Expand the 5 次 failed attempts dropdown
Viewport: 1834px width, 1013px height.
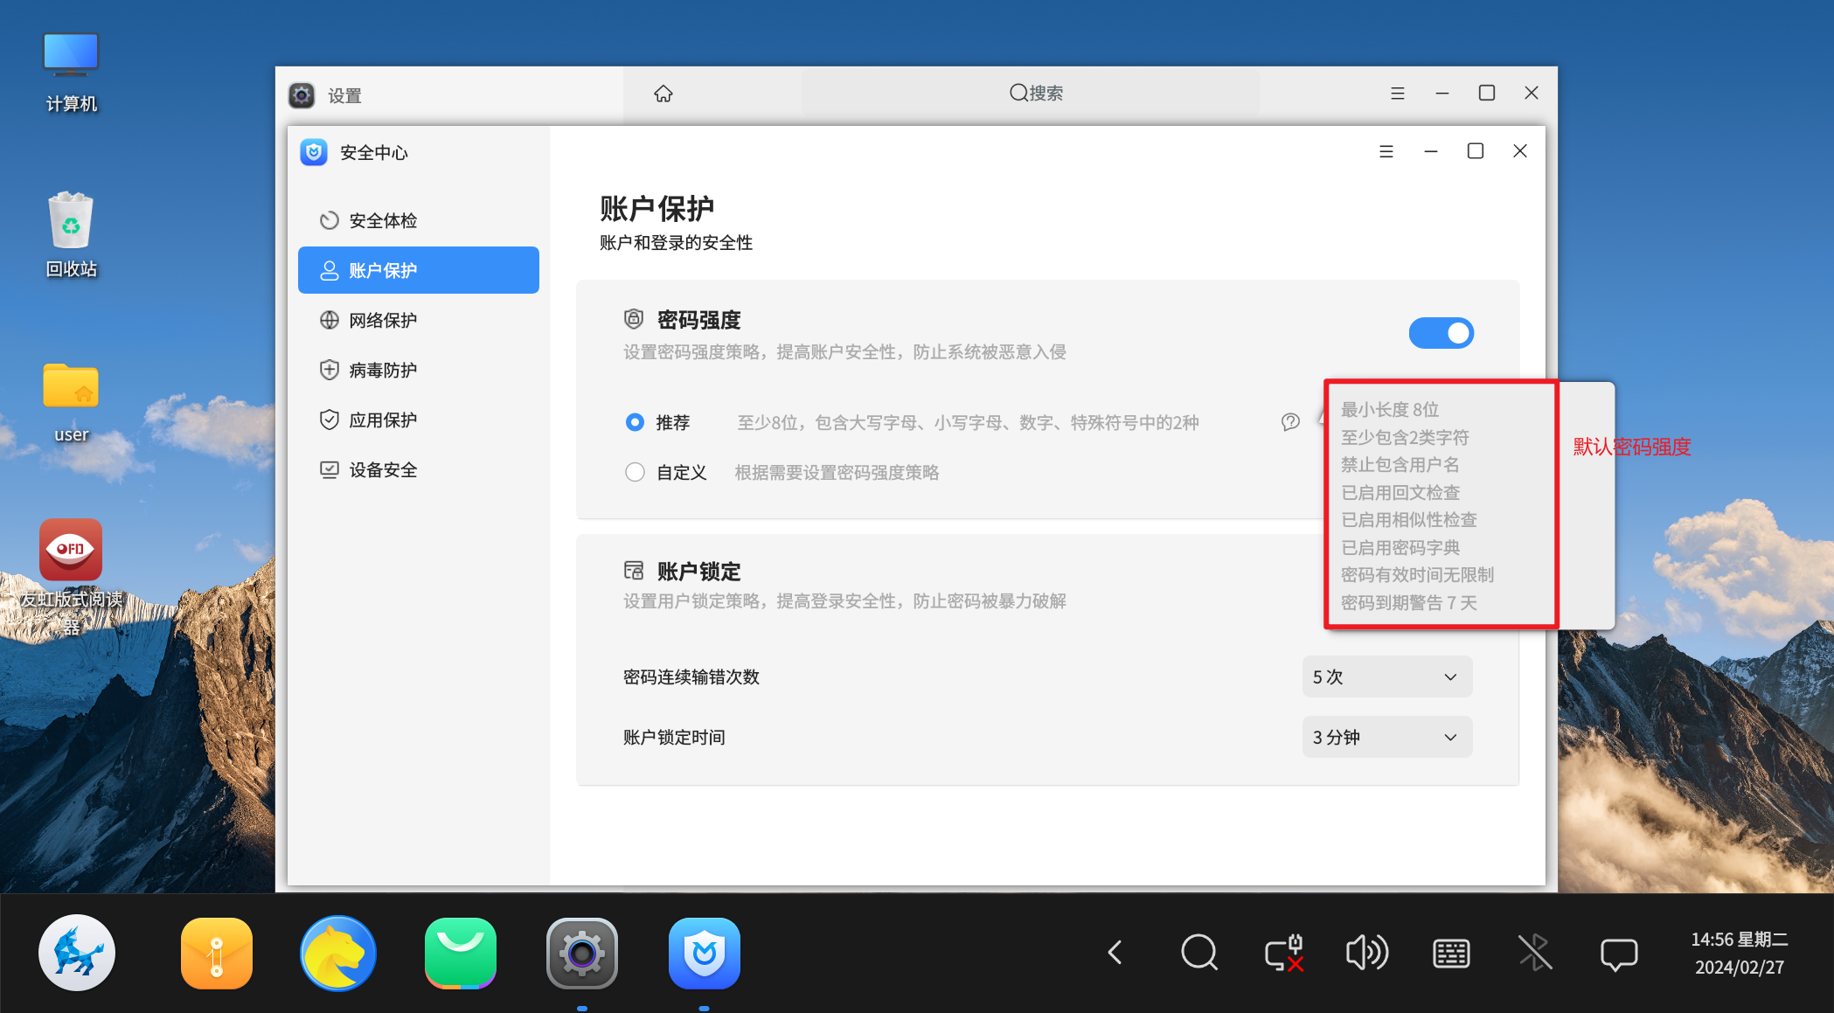tap(1386, 677)
